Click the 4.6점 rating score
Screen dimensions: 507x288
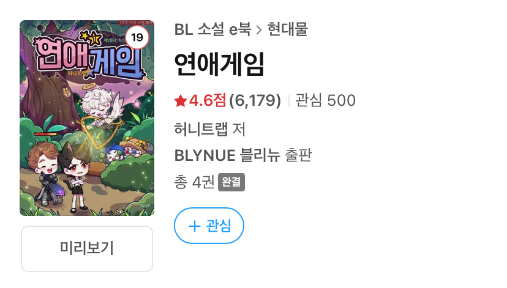point(207,100)
